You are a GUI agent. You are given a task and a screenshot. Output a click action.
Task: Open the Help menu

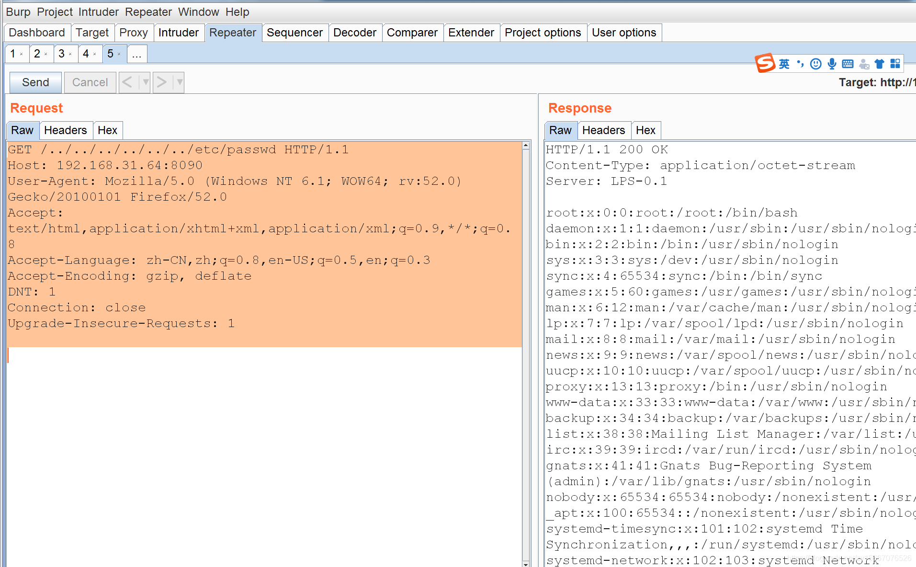tap(237, 12)
